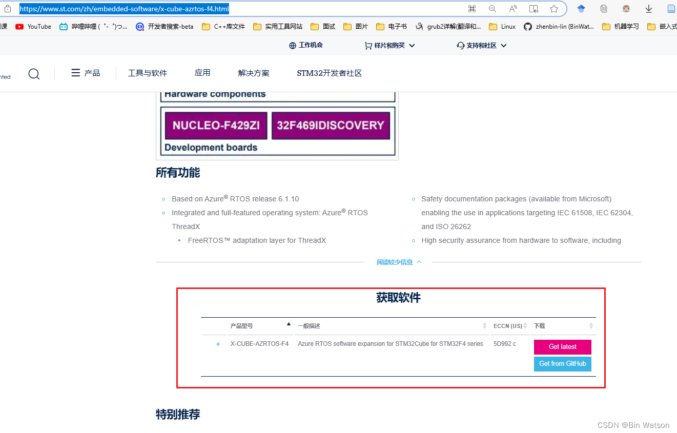Open the 开发者搜索-beta bookmark
Image resolution: width=677 pixels, height=433 pixels.
tap(165, 27)
